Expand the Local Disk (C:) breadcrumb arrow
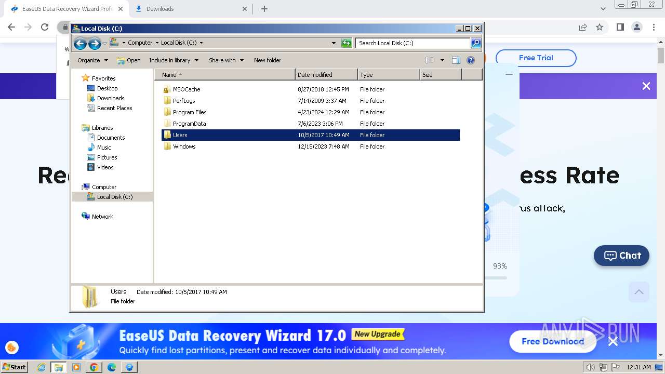The width and height of the screenshot is (665, 374). pos(201,43)
